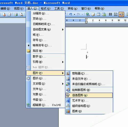Image resolution: width=128 pixels, height=127 pixels.
Task: Open the 格式(O) menu
Action: (46, 8)
